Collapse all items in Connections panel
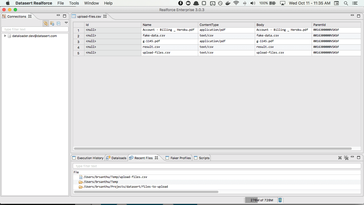The height and width of the screenshot is (205, 364). point(59,23)
